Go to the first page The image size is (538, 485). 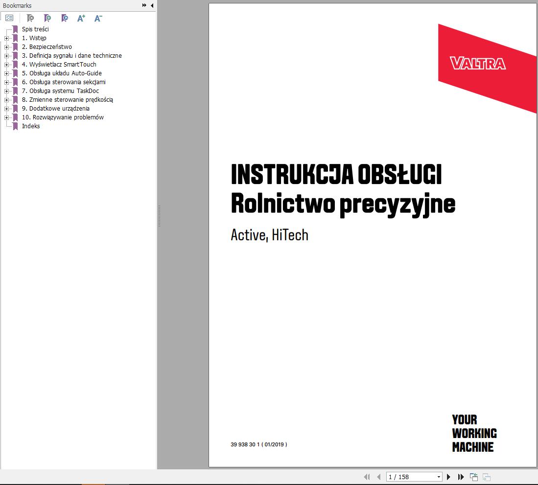pos(367,477)
